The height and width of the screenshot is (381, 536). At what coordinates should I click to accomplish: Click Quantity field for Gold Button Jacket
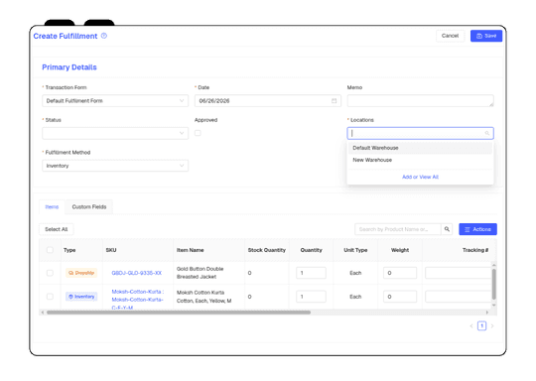[311, 273]
